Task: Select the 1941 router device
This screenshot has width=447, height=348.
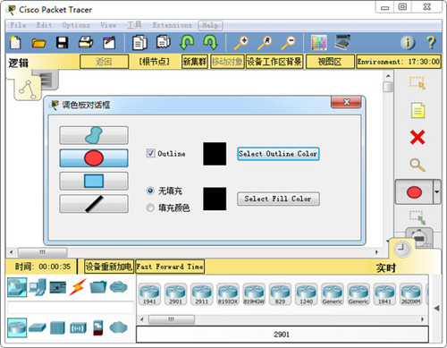Action: point(149,294)
